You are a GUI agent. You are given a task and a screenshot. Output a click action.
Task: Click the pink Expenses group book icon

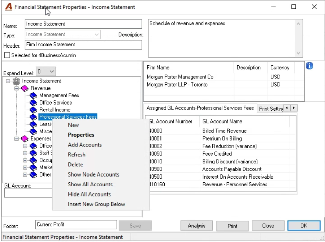coord(25,139)
